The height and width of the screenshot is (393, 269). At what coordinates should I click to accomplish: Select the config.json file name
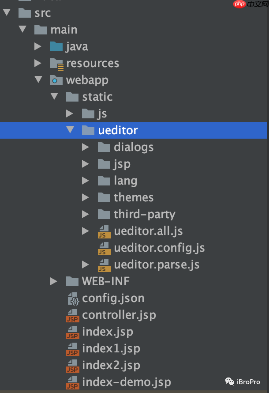(x=113, y=299)
